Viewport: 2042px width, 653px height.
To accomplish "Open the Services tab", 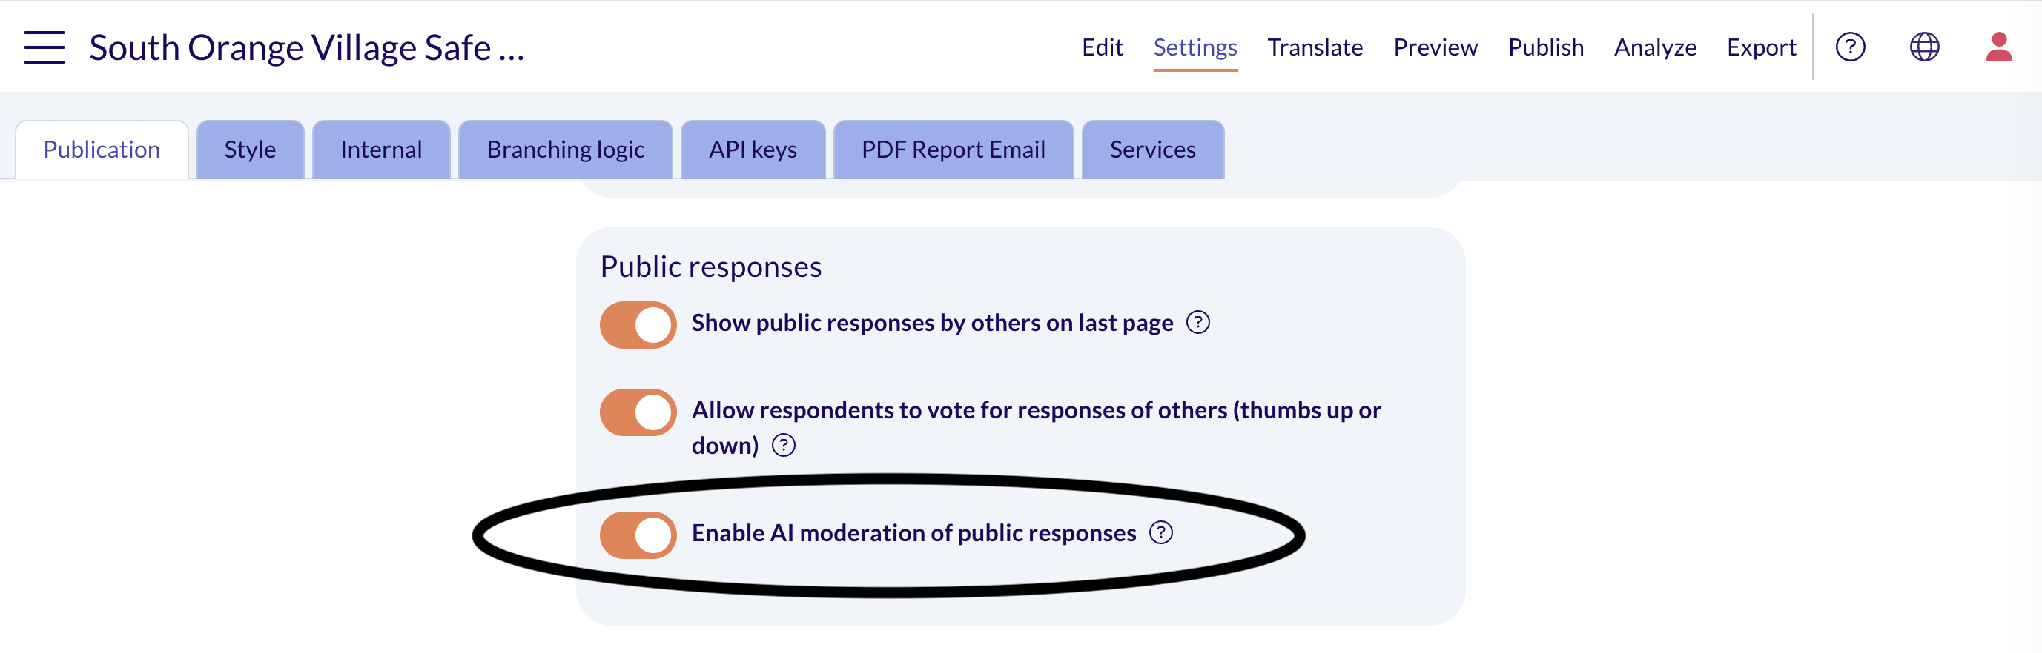I will (x=1152, y=150).
